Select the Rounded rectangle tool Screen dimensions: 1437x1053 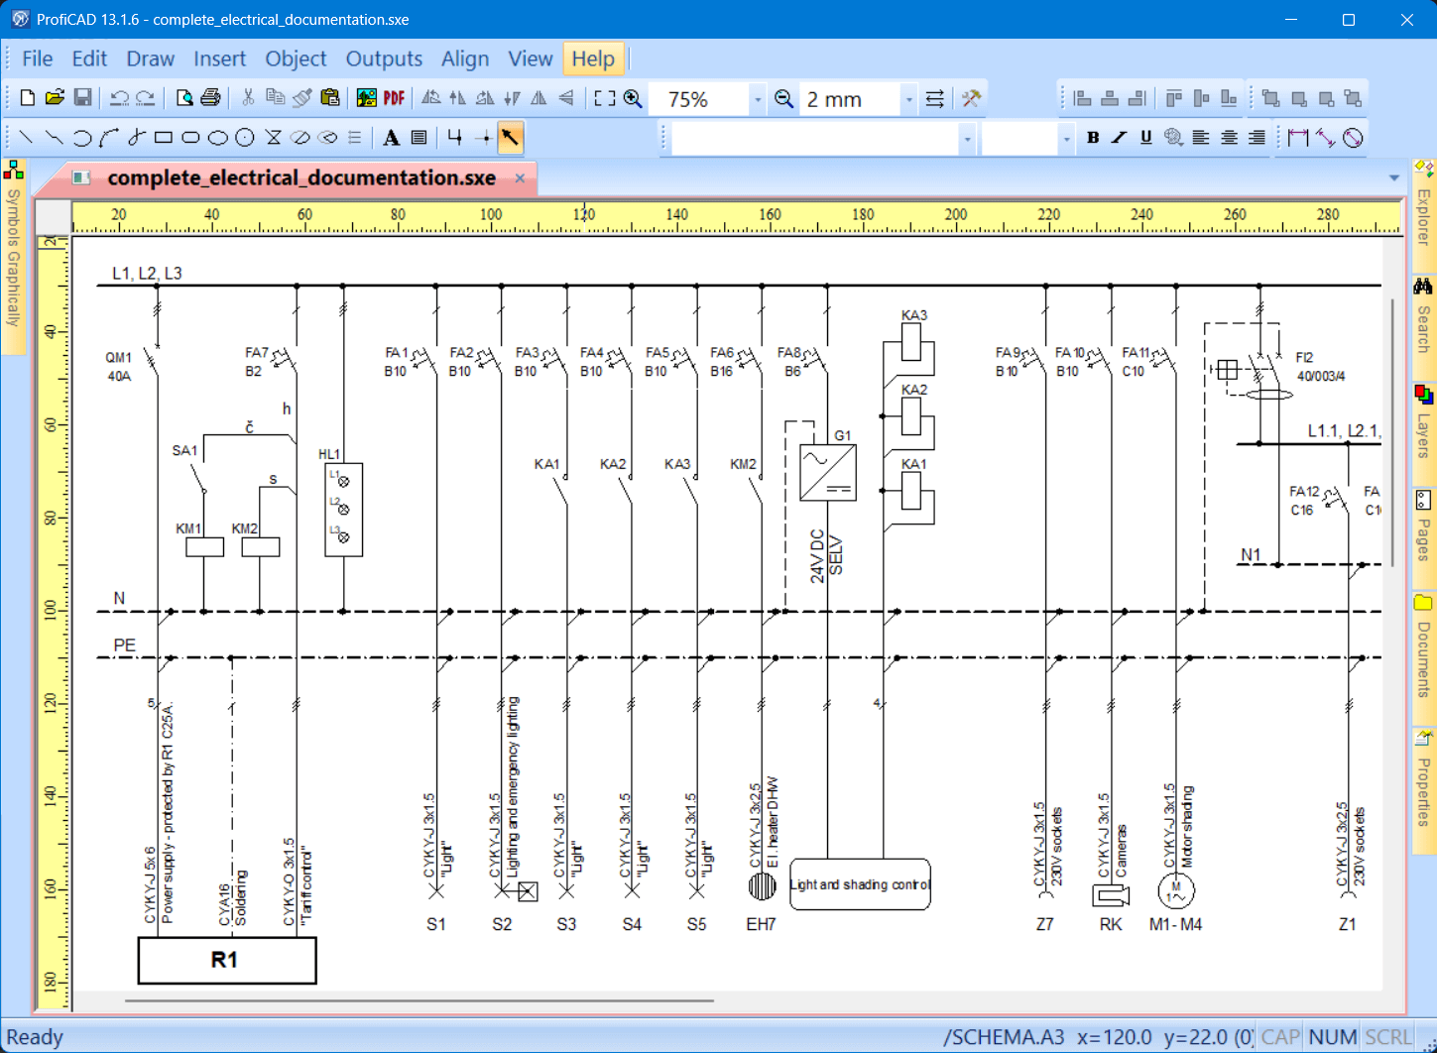click(190, 138)
